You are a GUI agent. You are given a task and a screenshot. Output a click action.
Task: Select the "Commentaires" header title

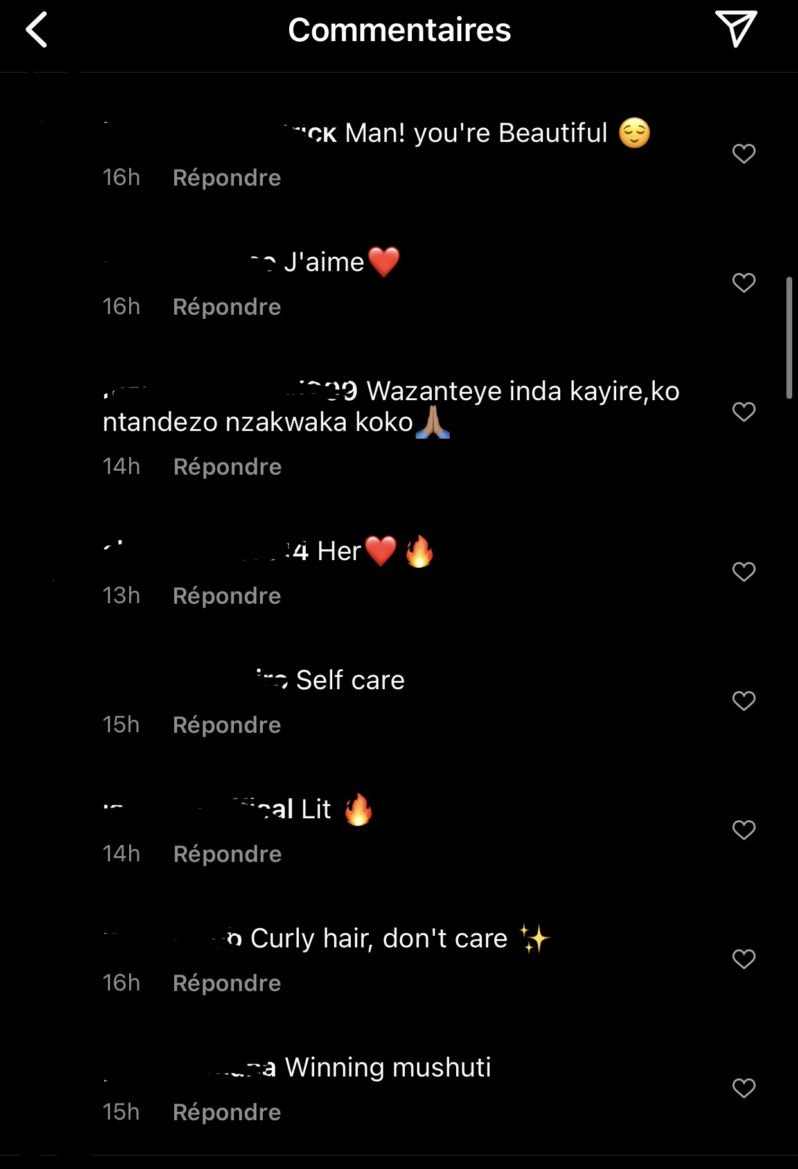click(x=399, y=30)
